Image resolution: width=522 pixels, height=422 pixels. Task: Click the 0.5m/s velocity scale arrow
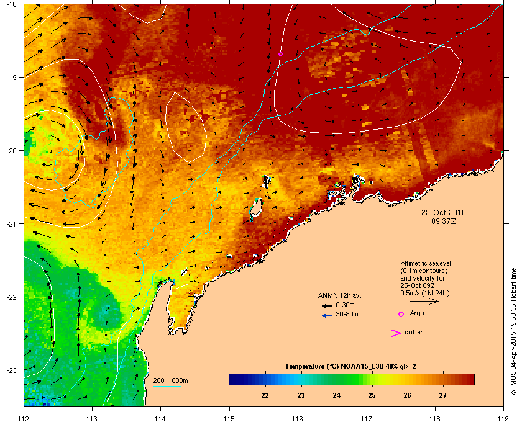[424, 302]
